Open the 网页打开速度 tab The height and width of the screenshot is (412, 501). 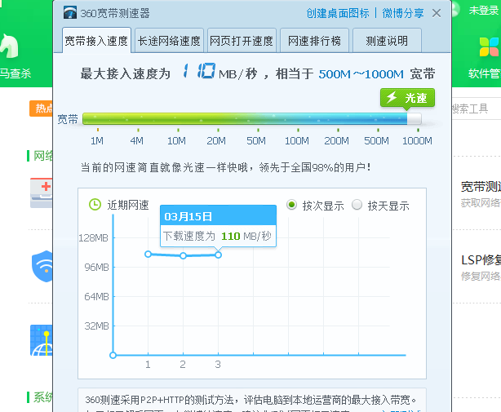[242, 41]
